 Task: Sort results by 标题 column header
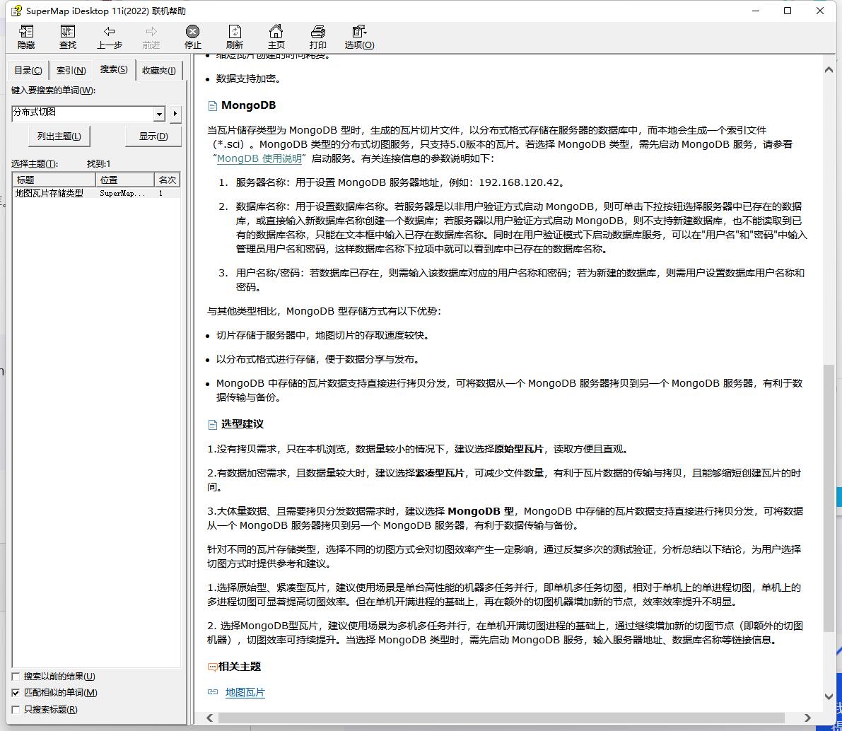pos(54,180)
